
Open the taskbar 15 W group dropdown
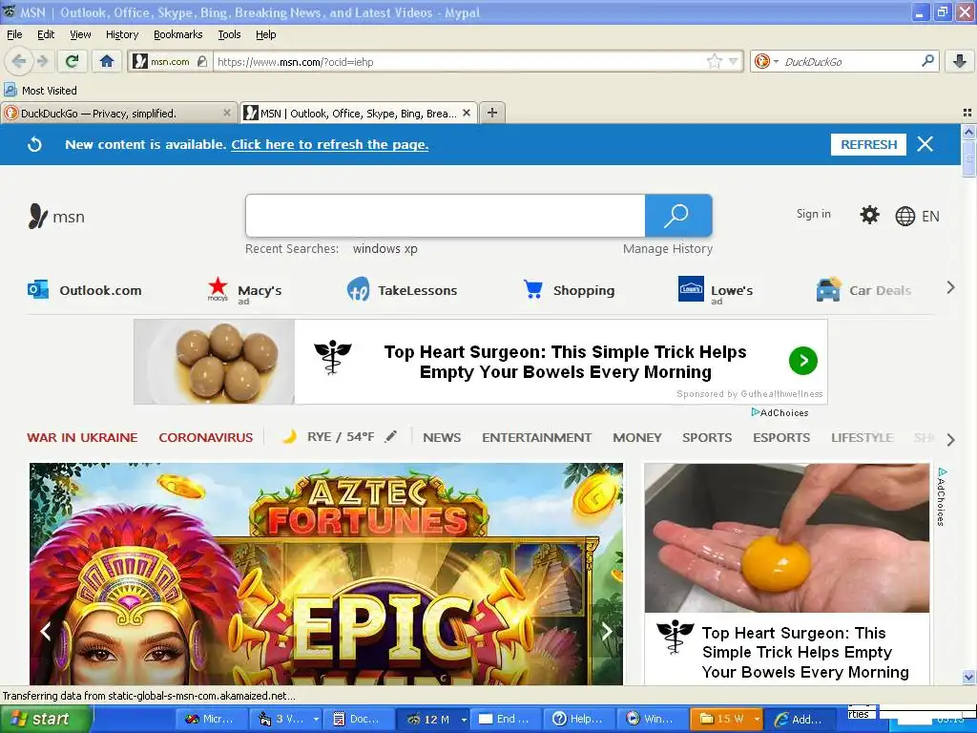[x=757, y=720]
